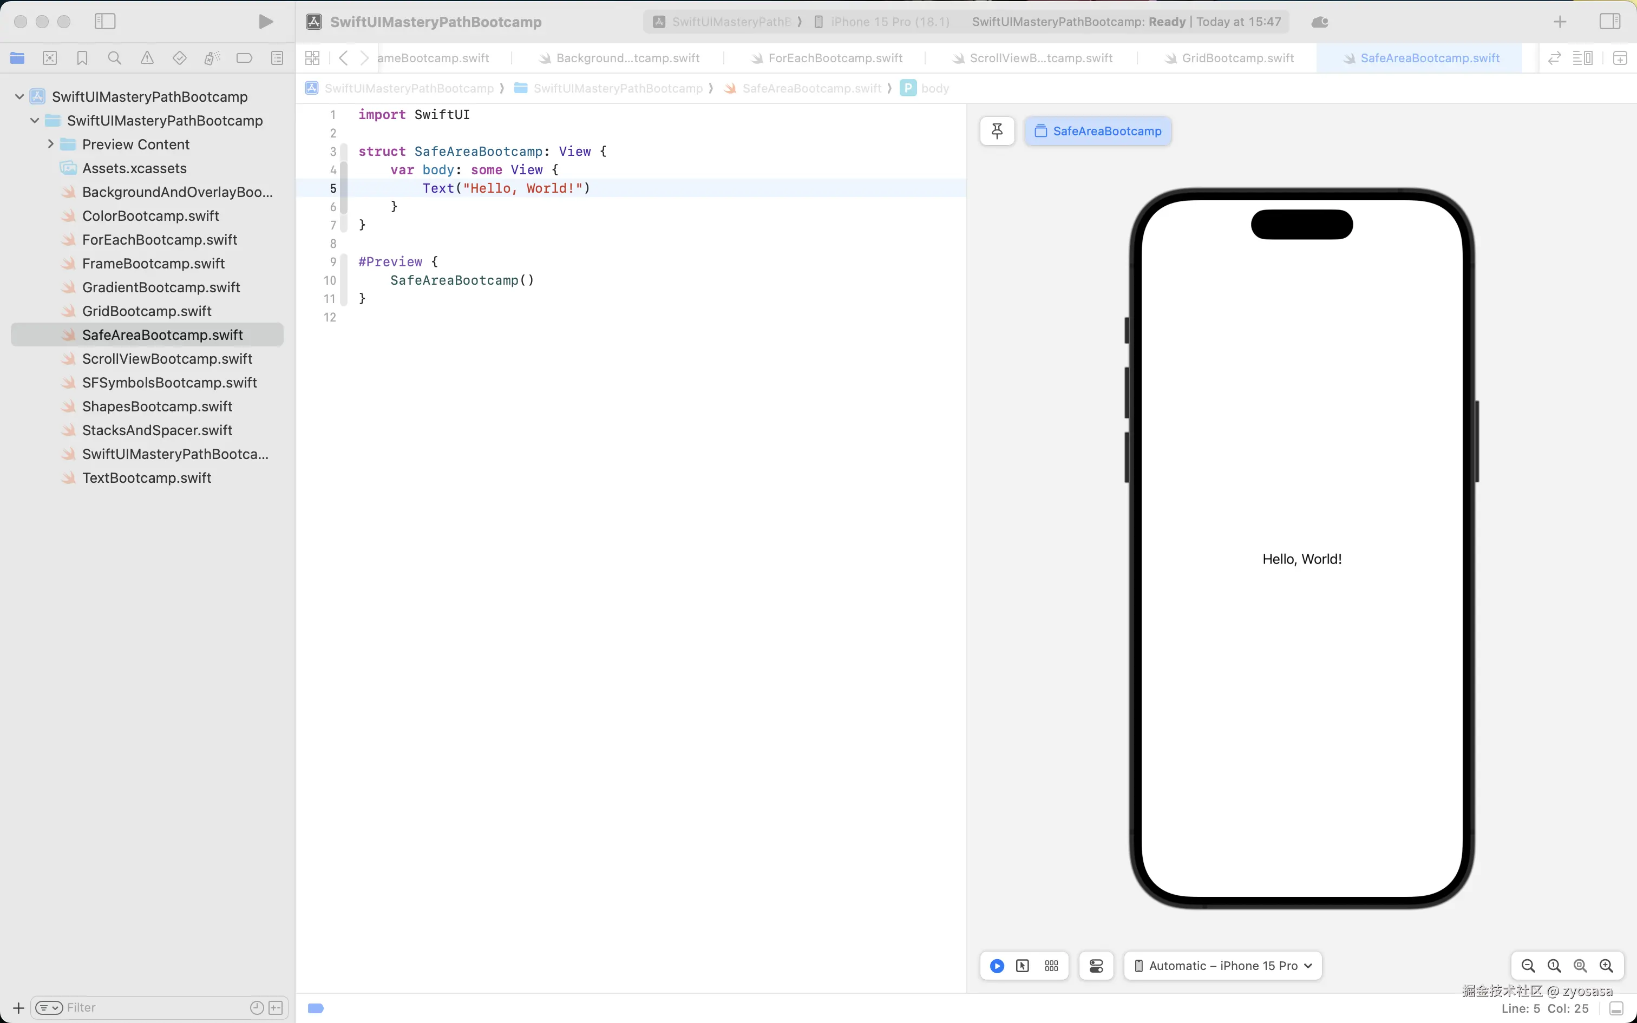Open the Issue navigator warning icon
The width and height of the screenshot is (1637, 1023).
pyautogui.click(x=147, y=58)
